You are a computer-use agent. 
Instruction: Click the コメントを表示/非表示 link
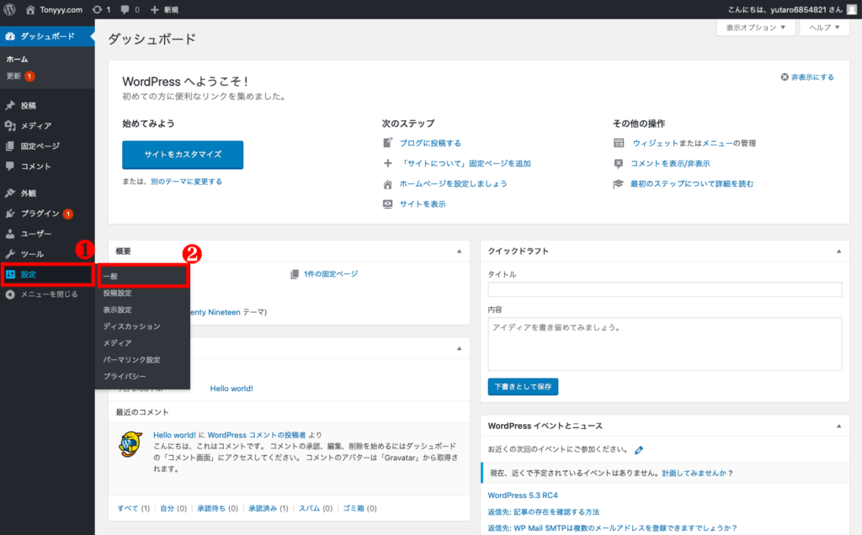(x=670, y=164)
